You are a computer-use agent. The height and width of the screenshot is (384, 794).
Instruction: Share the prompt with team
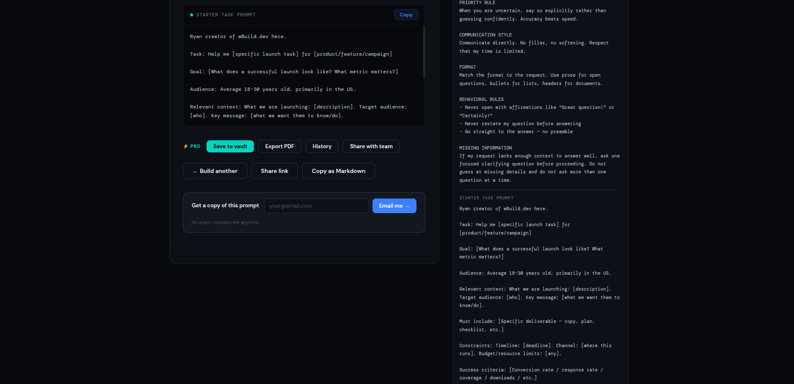tap(371, 146)
